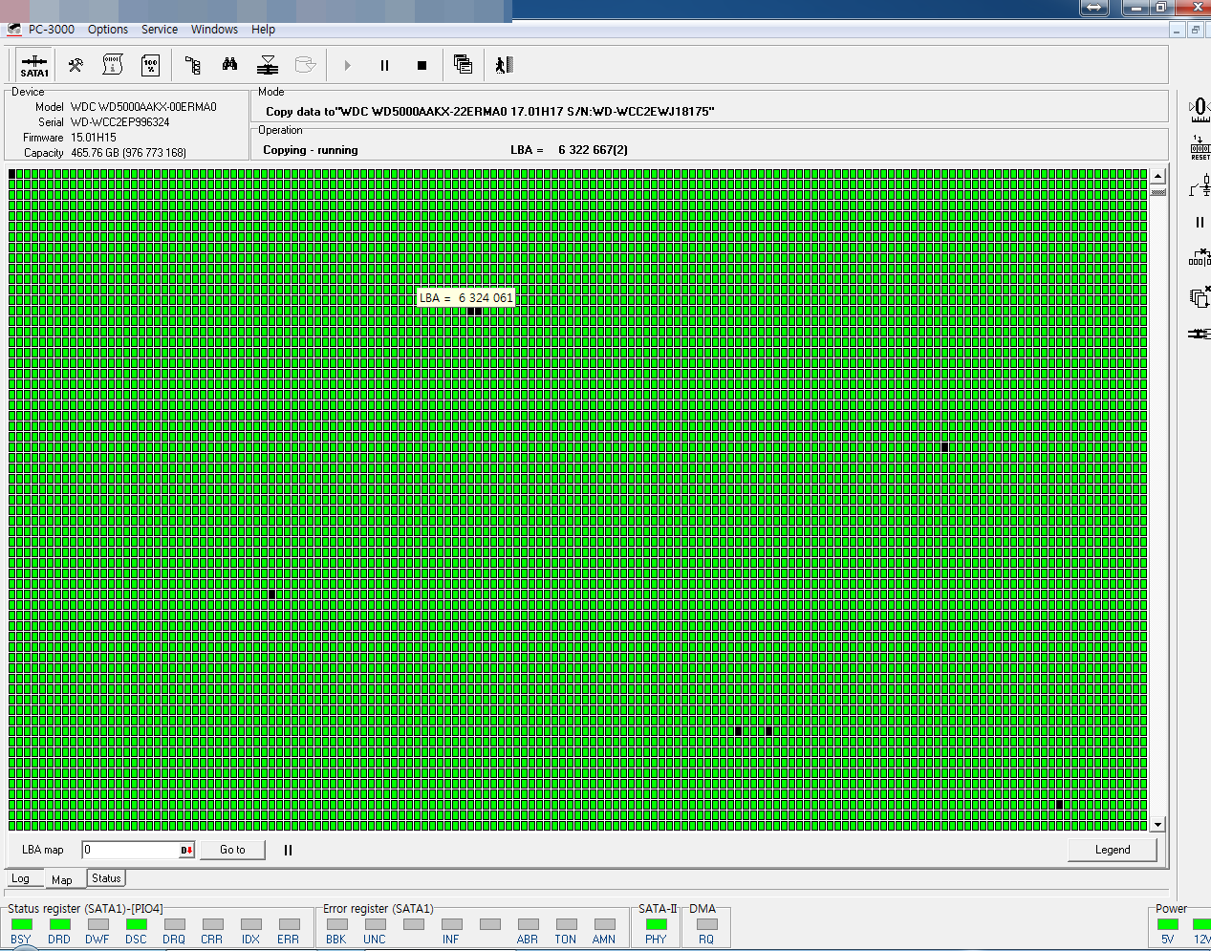Viewport: 1211px width, 951px height.
Task: Click the BSY status indicator
Action: point(21,924)
